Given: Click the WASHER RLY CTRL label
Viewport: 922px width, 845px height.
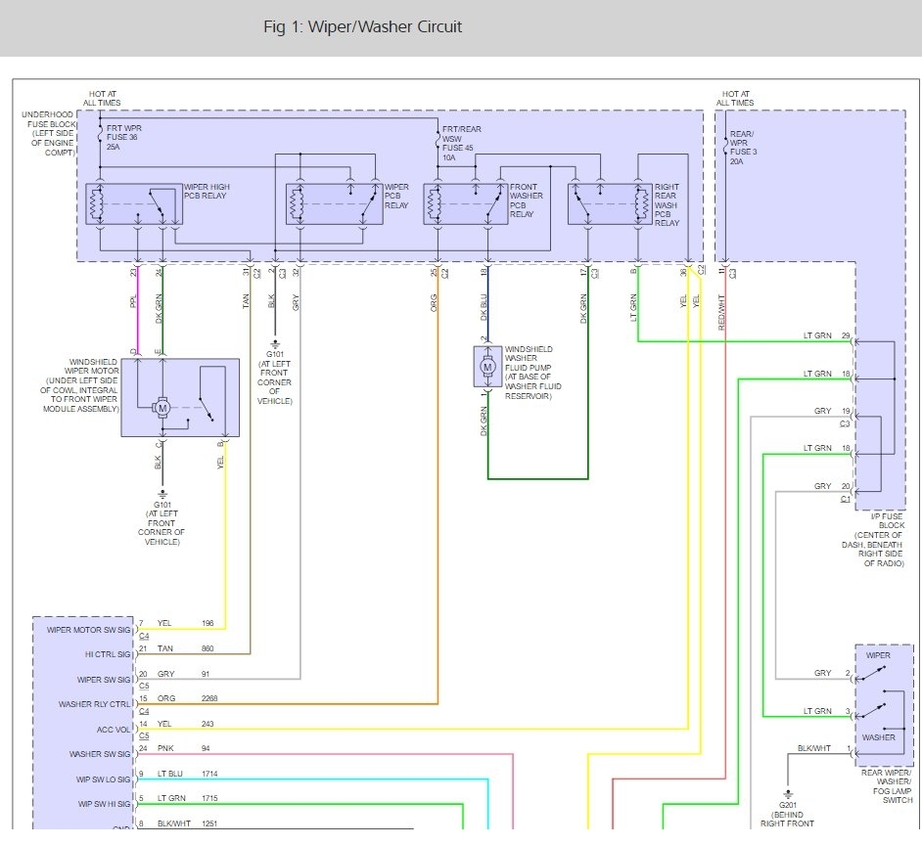Looking at the screenshot, I should (94, 704).
